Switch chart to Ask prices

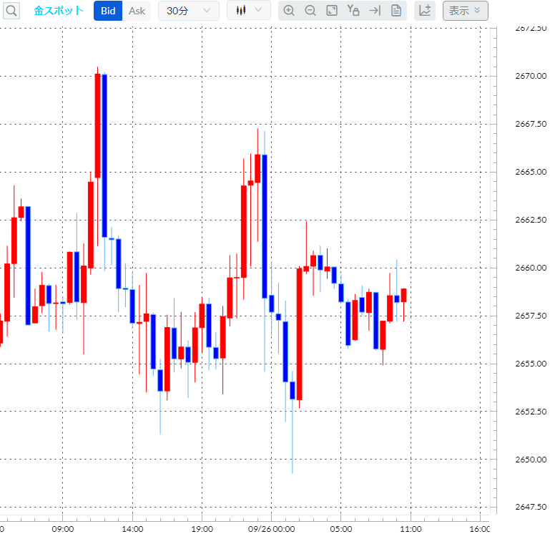(137, 11)
